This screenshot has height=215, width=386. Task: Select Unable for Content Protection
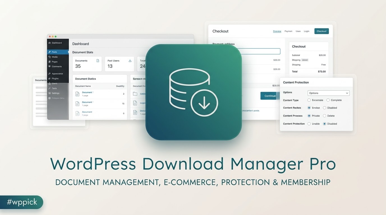click(x=309, y=124)
